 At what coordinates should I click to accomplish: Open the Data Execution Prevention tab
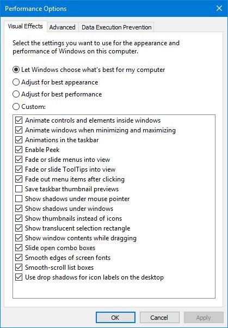tap(116, 27)
